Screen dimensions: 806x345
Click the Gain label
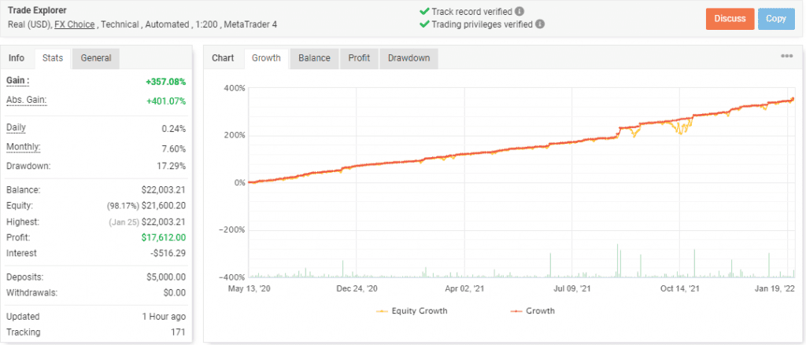(x=18, y=81)
